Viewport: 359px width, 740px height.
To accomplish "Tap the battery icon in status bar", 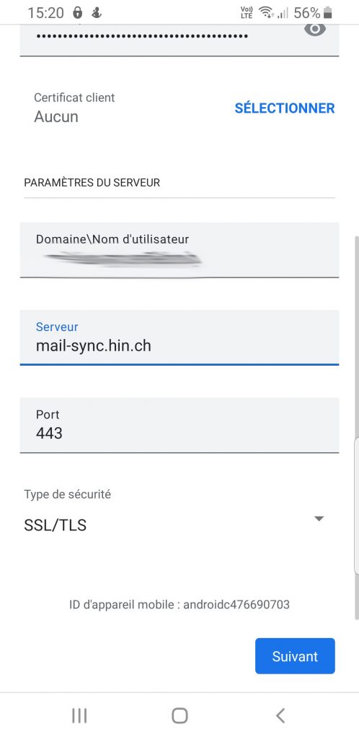I will (328, 13).
